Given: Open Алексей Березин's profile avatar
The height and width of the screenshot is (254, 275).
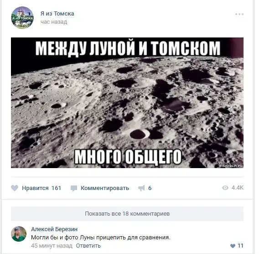Looking at the screenshot, I should 19,234.
